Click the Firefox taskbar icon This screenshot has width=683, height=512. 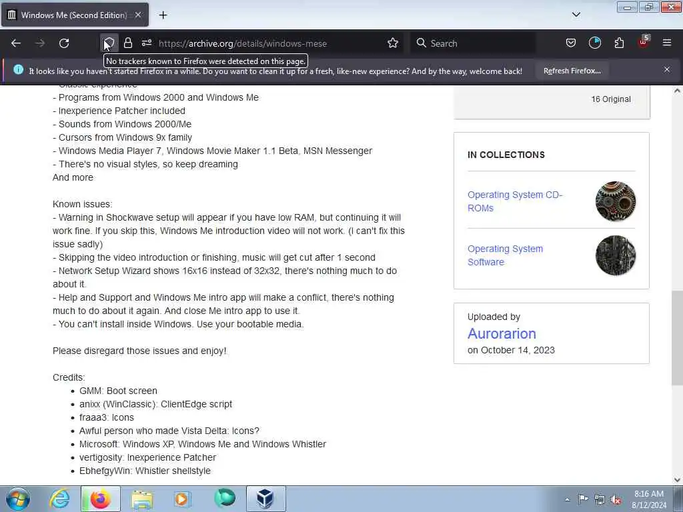100,499
